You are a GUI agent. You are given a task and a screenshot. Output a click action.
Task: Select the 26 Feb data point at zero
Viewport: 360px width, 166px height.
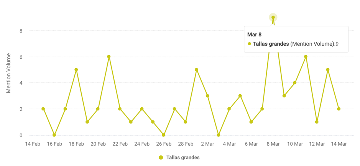[x=164, y=135]
